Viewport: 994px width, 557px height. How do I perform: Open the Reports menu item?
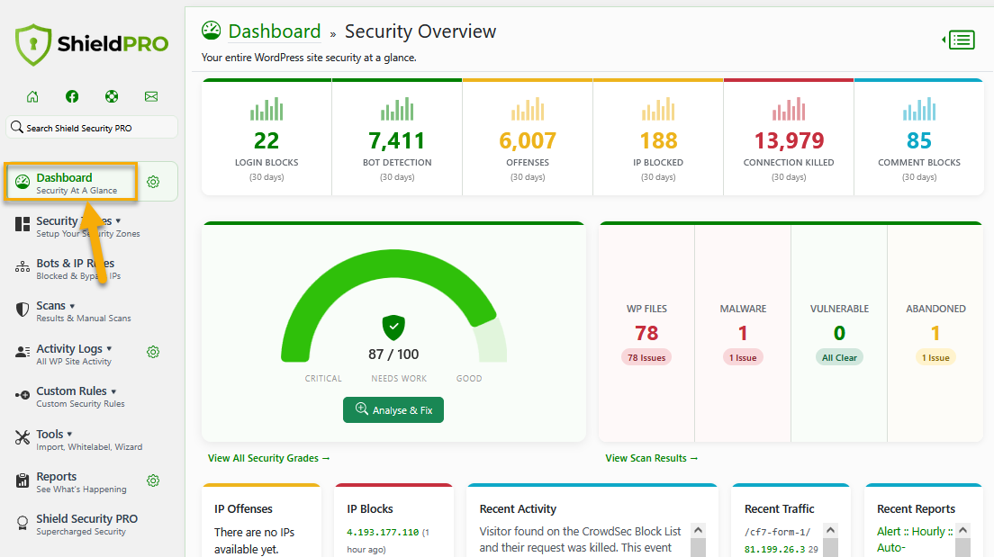pyautogui.click(x=57, y=477)
